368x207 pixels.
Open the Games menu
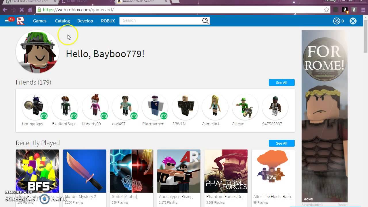coord(40,21)
